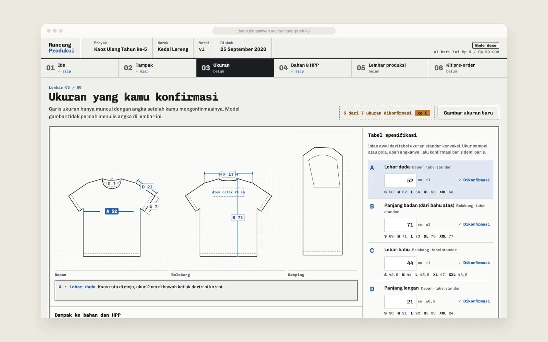This screenshot has height=342, width=548.
Task: Edit the Lebar dada 52 cm field
Action: (x=400, y=181)
